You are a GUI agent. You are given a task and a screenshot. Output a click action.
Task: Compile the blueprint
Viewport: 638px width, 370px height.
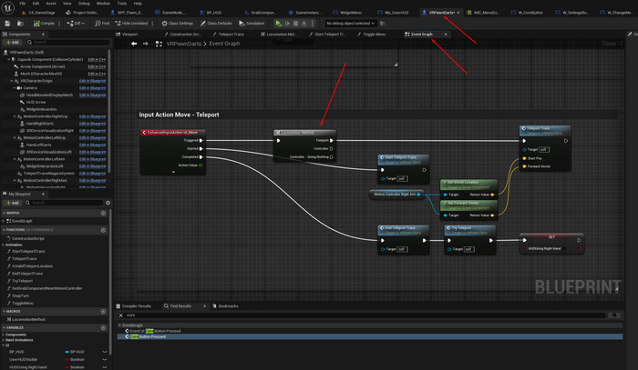point(42,23)
